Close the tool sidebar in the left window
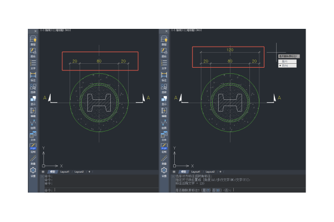 pos(36,31)
